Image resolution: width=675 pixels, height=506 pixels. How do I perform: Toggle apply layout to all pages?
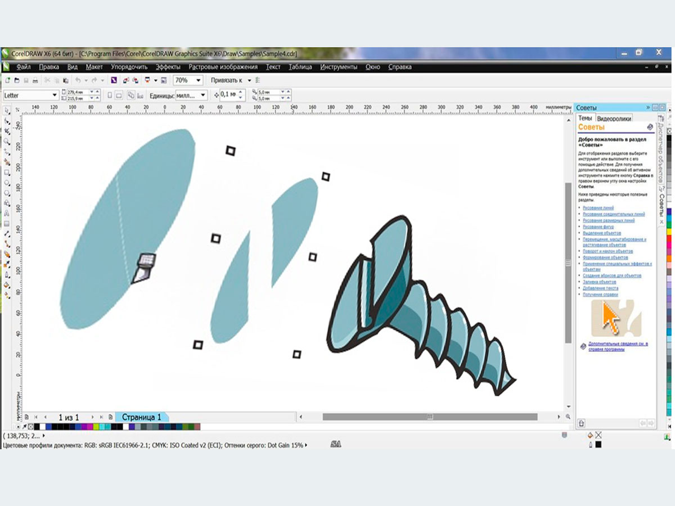pos(130,94)
